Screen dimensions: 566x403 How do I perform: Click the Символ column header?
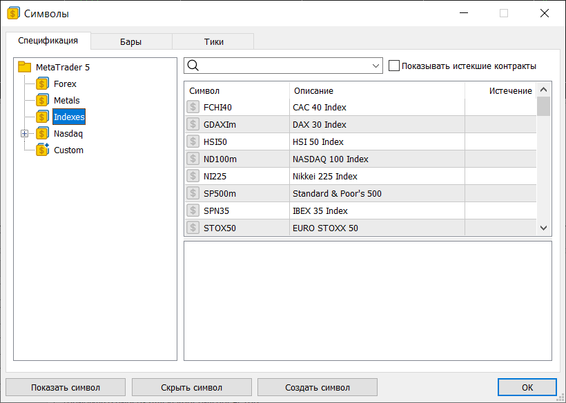(x=237, y=90)
